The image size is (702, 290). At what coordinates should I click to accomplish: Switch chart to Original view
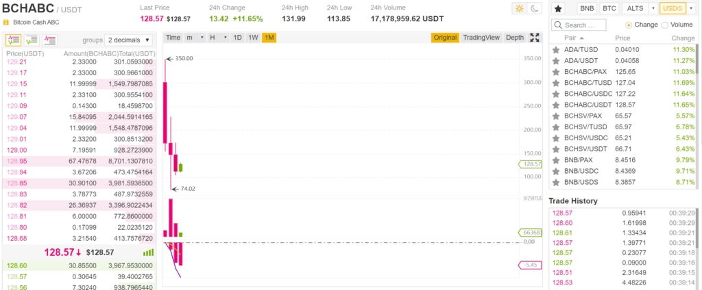[x=445, y=38]
